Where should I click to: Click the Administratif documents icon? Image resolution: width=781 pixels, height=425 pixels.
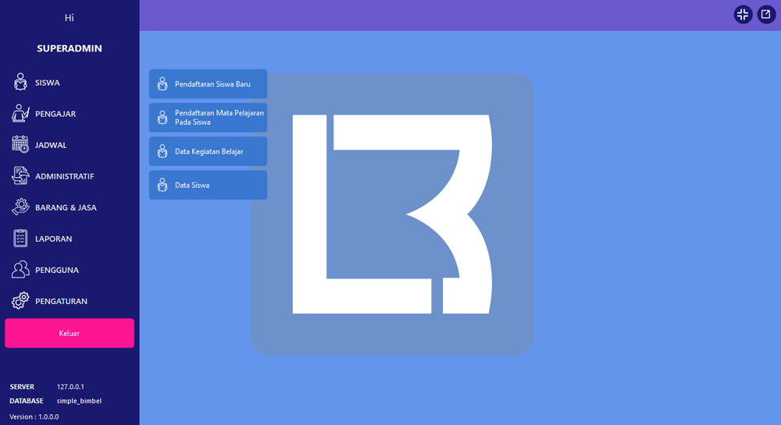click(20, 176)
